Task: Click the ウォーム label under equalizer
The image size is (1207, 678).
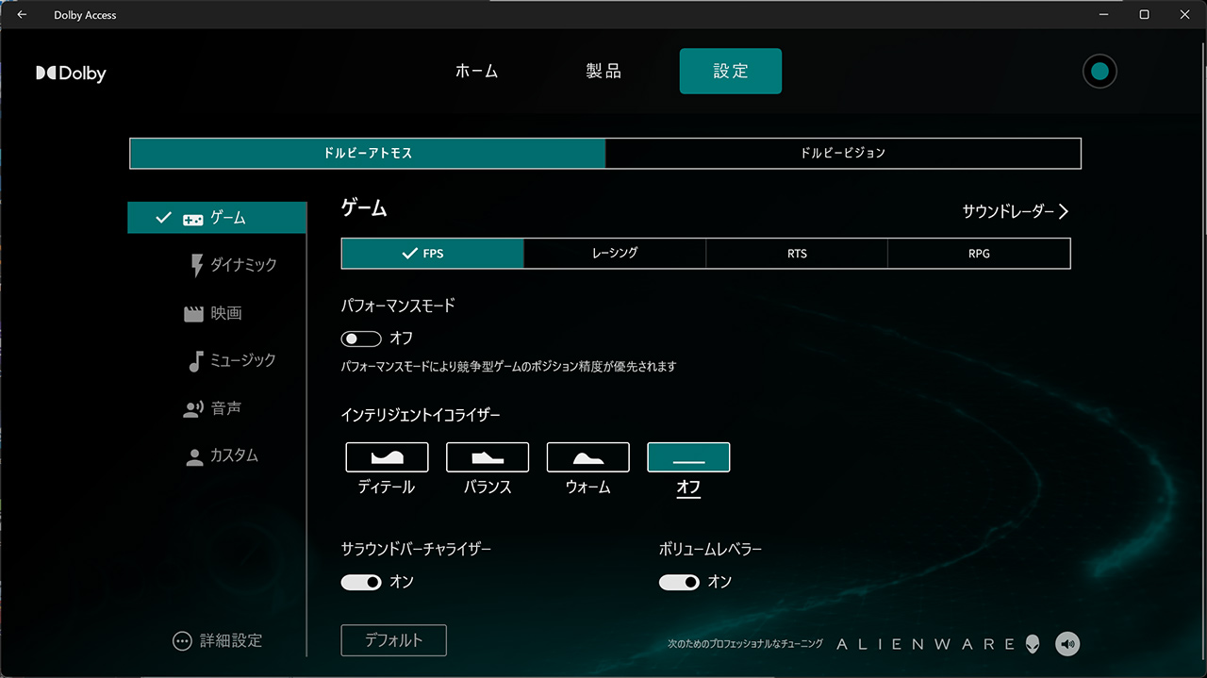Action: (x=588, y=488)
